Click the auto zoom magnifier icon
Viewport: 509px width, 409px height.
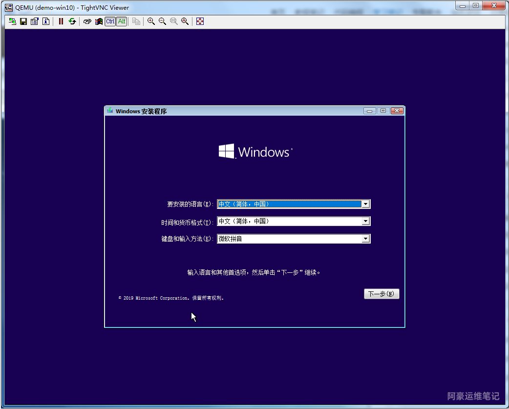(x=185, y=21)
